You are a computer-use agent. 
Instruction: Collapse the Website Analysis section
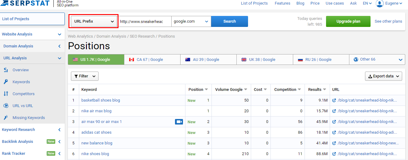pyautogui.click(x=60, y=35)
